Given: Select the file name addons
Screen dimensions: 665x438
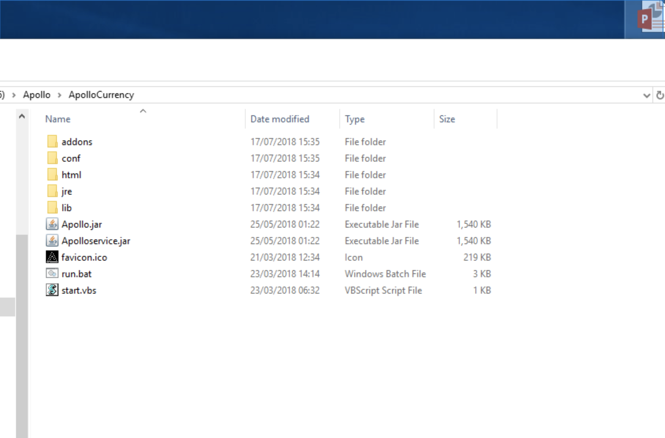Looking at the screenshot, I should [x=77, y=142].
